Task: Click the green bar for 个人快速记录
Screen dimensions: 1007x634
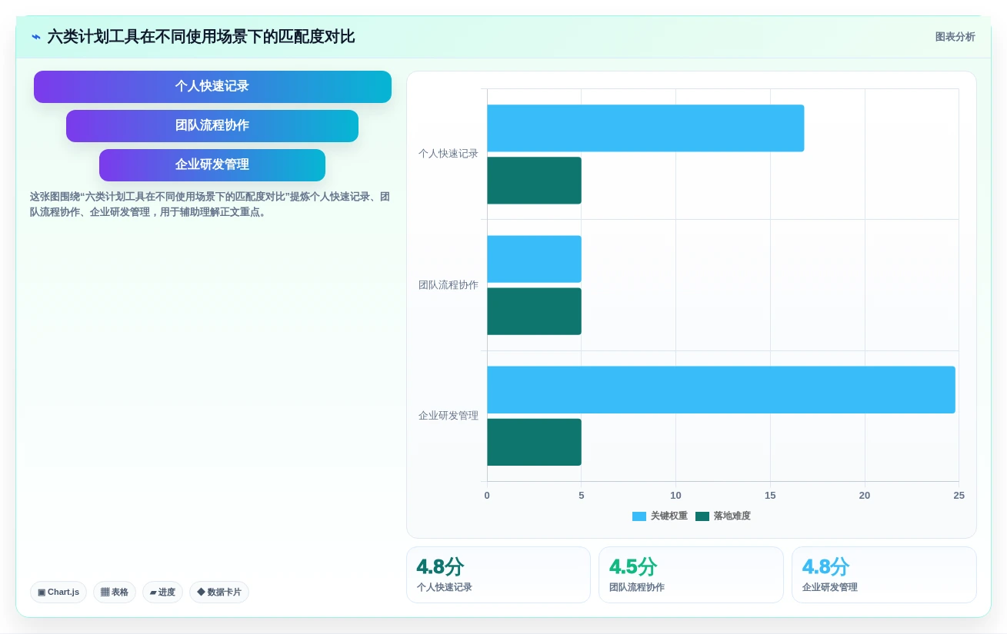Action: pos(534,181)
